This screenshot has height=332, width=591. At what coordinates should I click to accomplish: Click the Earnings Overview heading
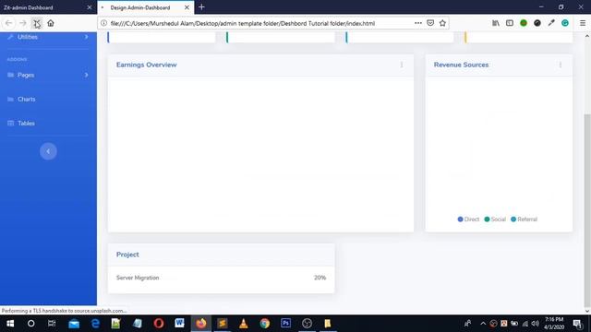tap(146, 65)
